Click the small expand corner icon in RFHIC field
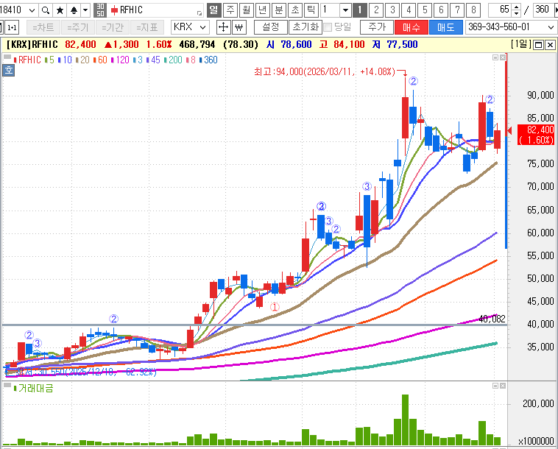Screen dimensions: 558x449 199,13
